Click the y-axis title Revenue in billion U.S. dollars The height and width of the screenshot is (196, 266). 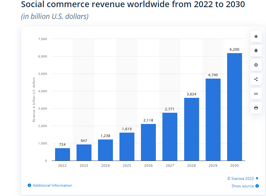[x=34, y=100]
